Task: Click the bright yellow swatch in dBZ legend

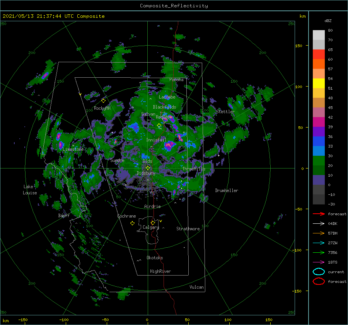Action: (319, 83)
